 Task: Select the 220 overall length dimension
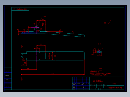coord(52,73)
